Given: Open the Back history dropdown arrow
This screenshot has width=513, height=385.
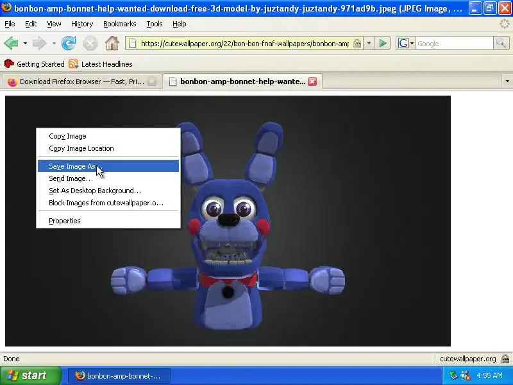Looking at the screenshot, I should (25, 43).
